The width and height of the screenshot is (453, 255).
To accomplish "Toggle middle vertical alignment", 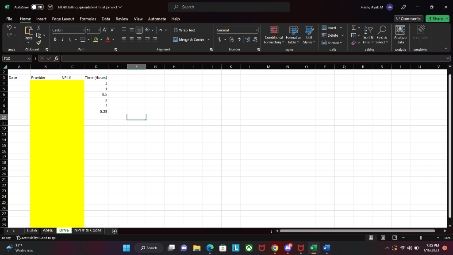I will pos(131,30).
